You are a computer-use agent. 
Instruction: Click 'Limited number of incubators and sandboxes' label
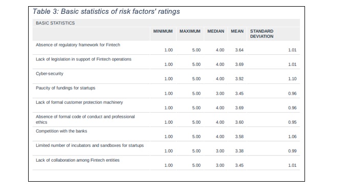pos(90,145)
